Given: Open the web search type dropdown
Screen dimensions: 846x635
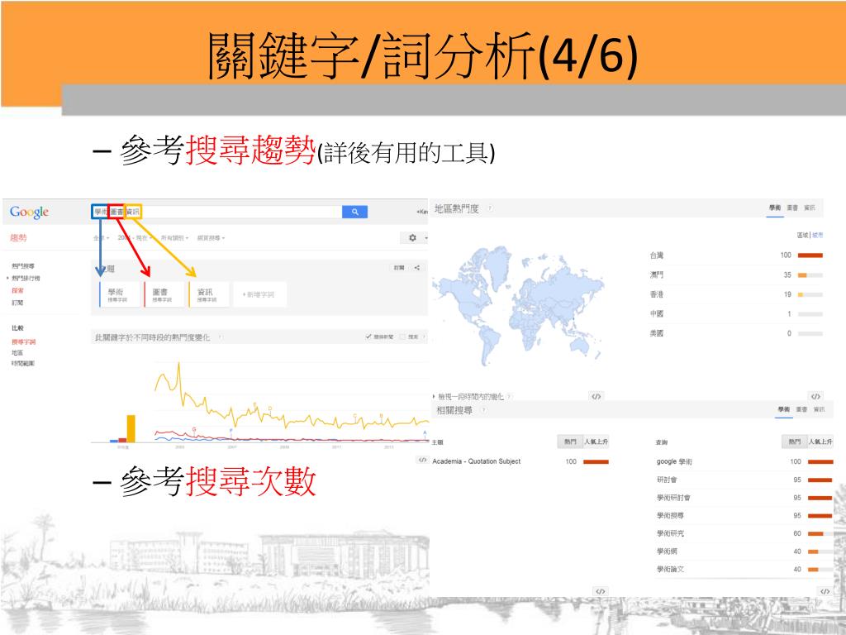Looking at the screenshot, I should (x=211, y=238).
